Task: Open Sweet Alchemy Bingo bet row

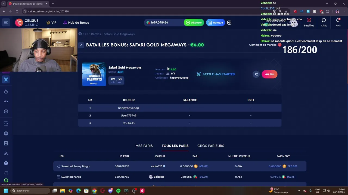Action: pos(180,166)
